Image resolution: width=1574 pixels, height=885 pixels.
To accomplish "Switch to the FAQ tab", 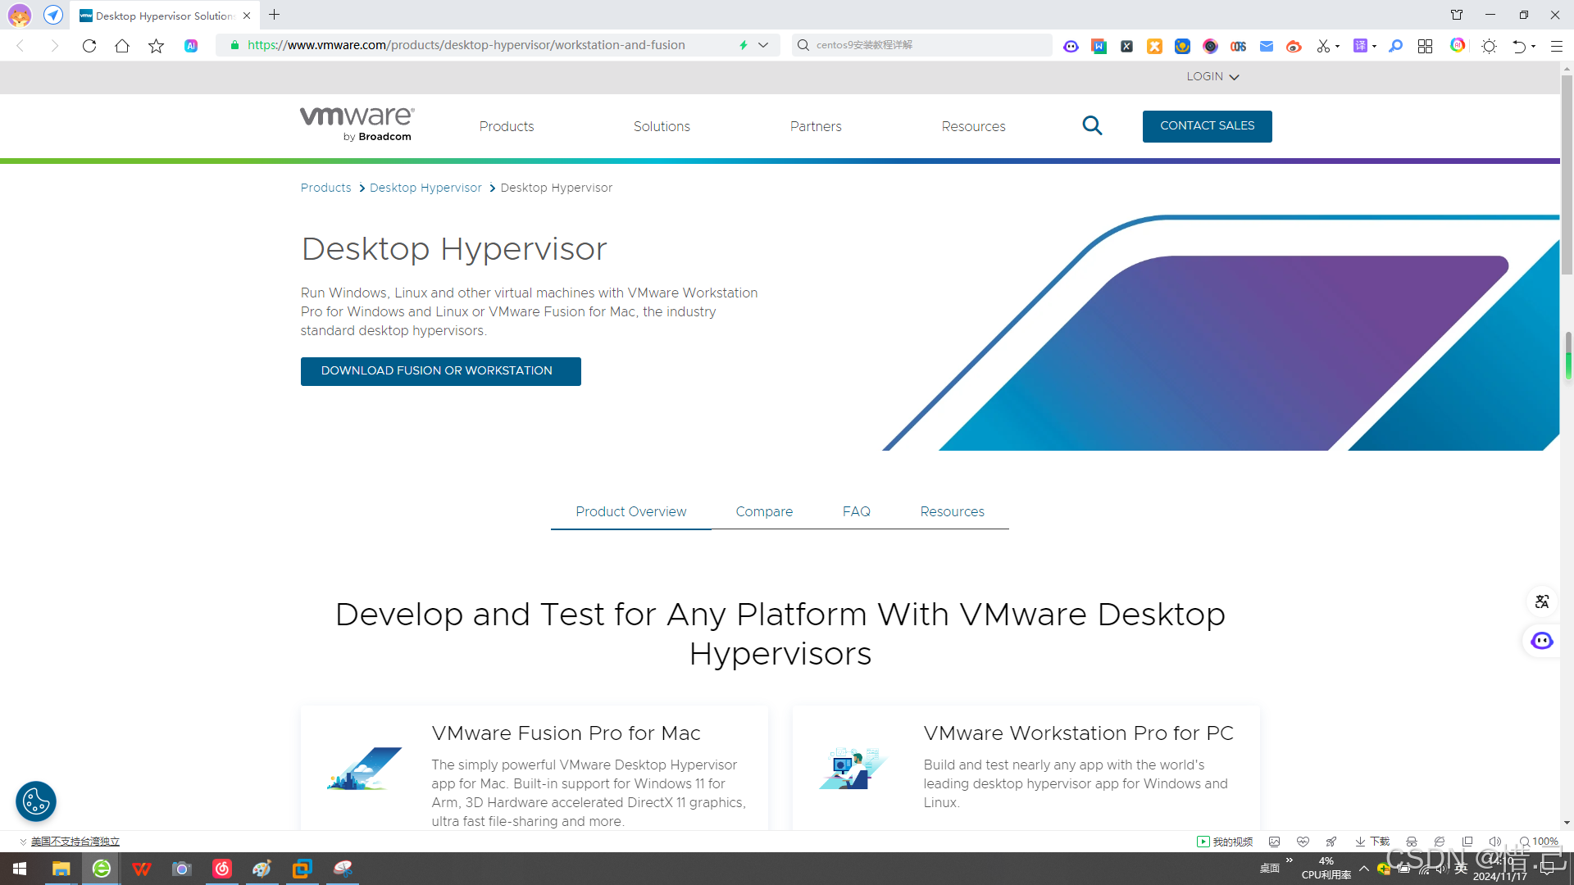I will 857,511.
